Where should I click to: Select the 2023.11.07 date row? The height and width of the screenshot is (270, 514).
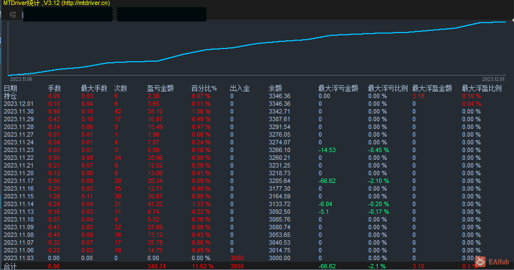coord(19,242)
